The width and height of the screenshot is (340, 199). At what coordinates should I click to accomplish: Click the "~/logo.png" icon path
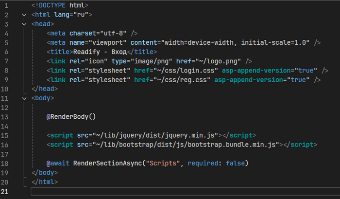click(220, 61)
